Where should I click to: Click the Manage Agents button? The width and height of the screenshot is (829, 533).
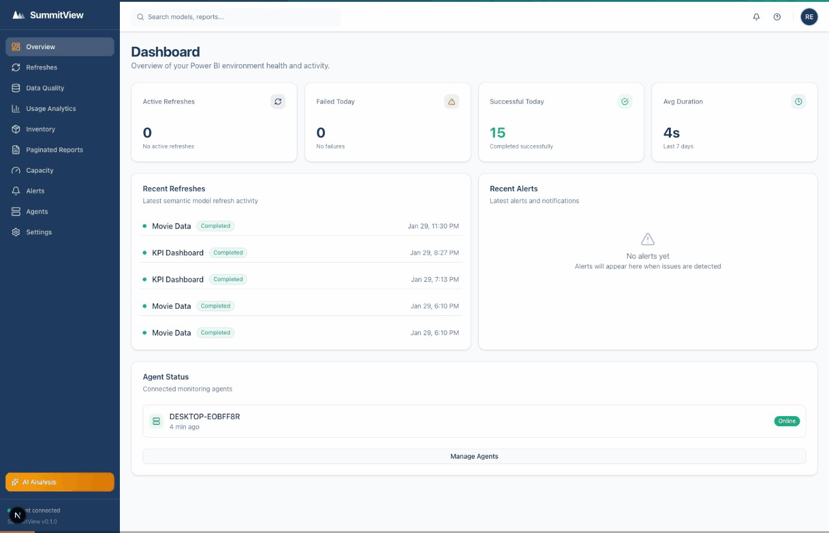474,456
